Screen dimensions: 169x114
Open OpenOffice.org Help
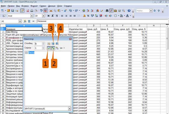[129, 11]
